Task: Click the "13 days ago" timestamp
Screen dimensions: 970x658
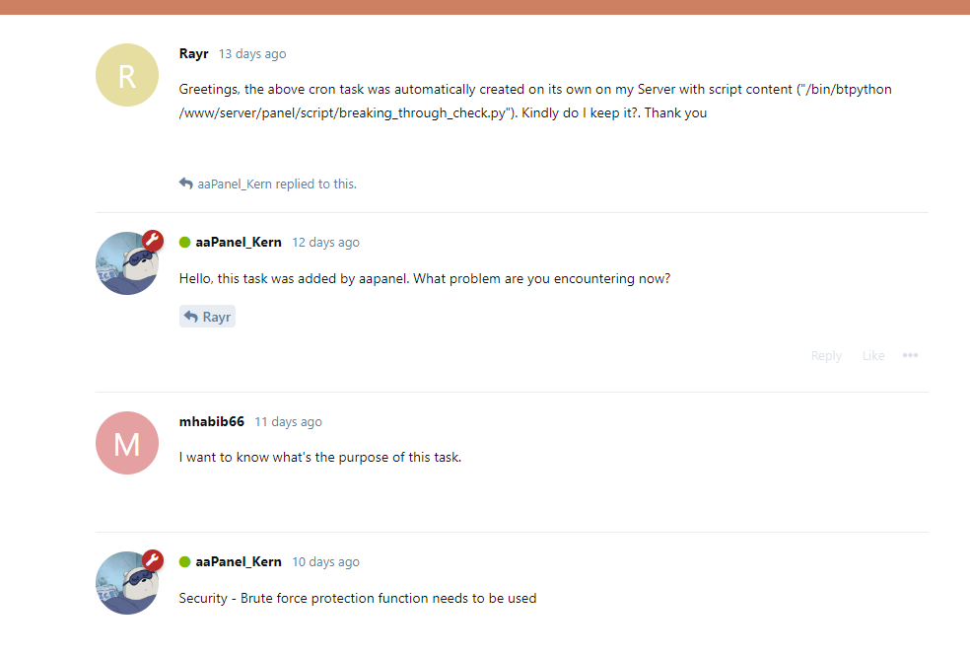Action: (x=252, y=54)
